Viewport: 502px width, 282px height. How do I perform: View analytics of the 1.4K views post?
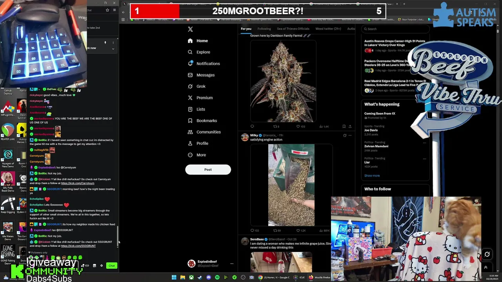coord(324,127)
